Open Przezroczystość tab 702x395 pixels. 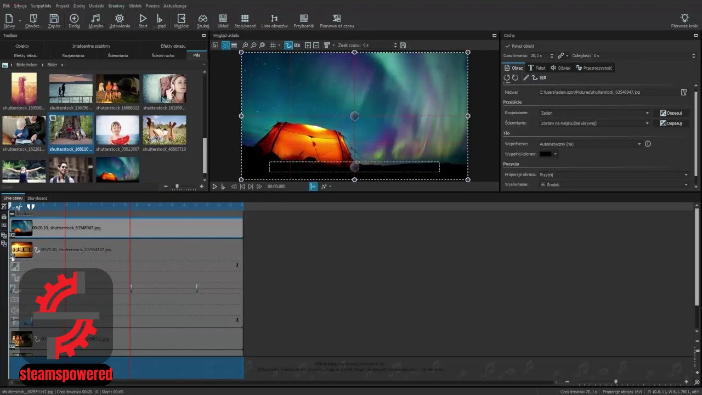pos(594,68)
